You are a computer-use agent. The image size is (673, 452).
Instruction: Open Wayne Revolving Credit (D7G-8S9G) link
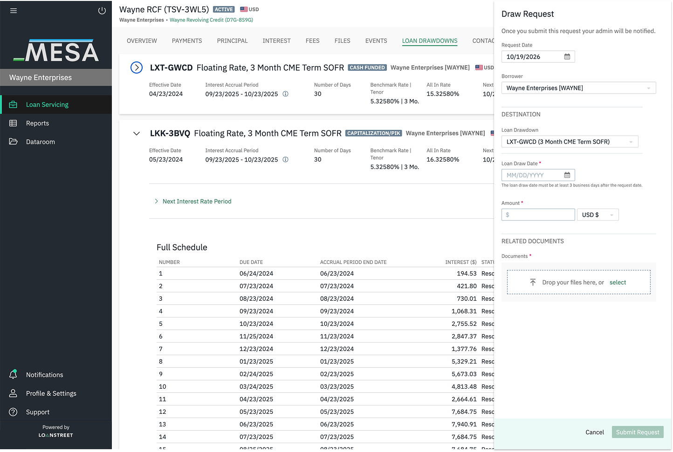211,20
